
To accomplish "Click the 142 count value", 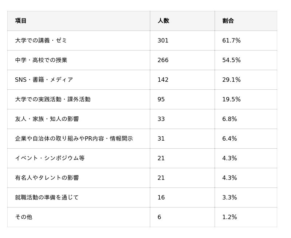I will [x=163, y=80].
